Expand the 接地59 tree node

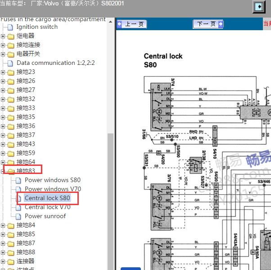(x=3, y=153)
